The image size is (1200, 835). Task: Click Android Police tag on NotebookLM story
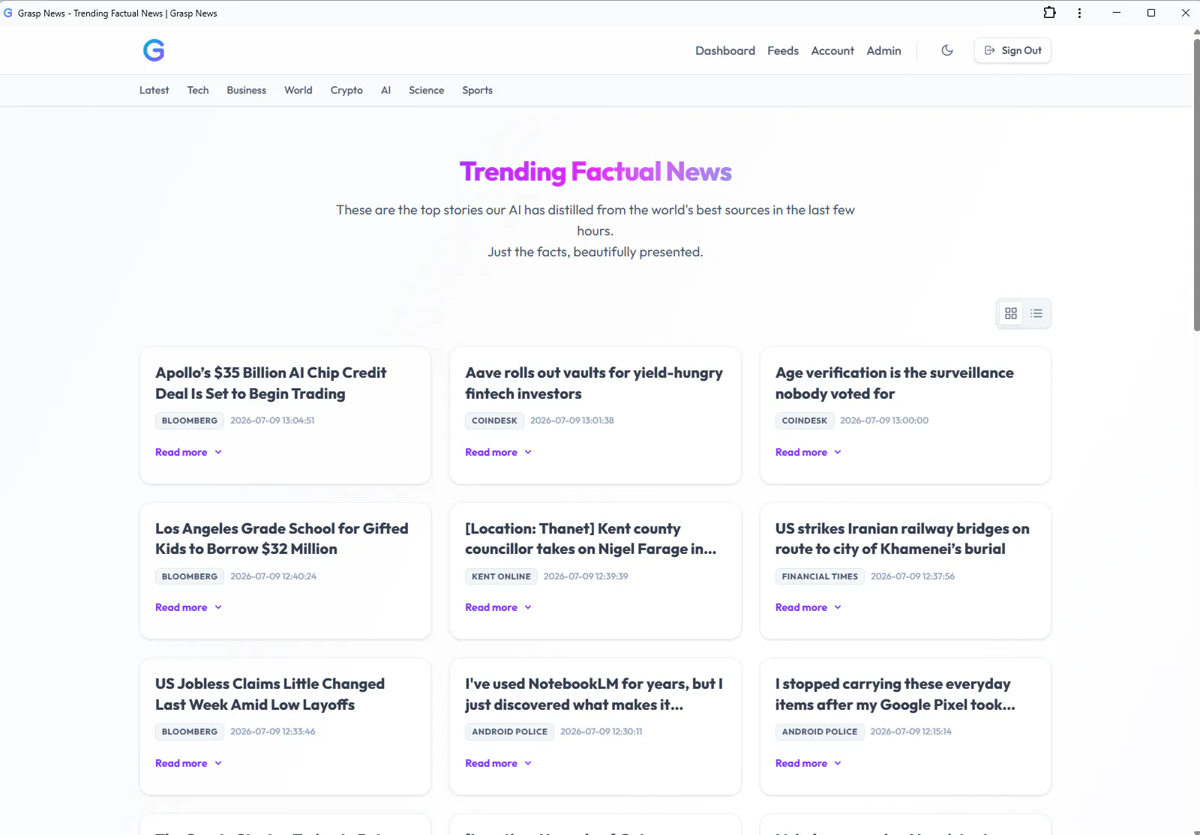point(510,732)
